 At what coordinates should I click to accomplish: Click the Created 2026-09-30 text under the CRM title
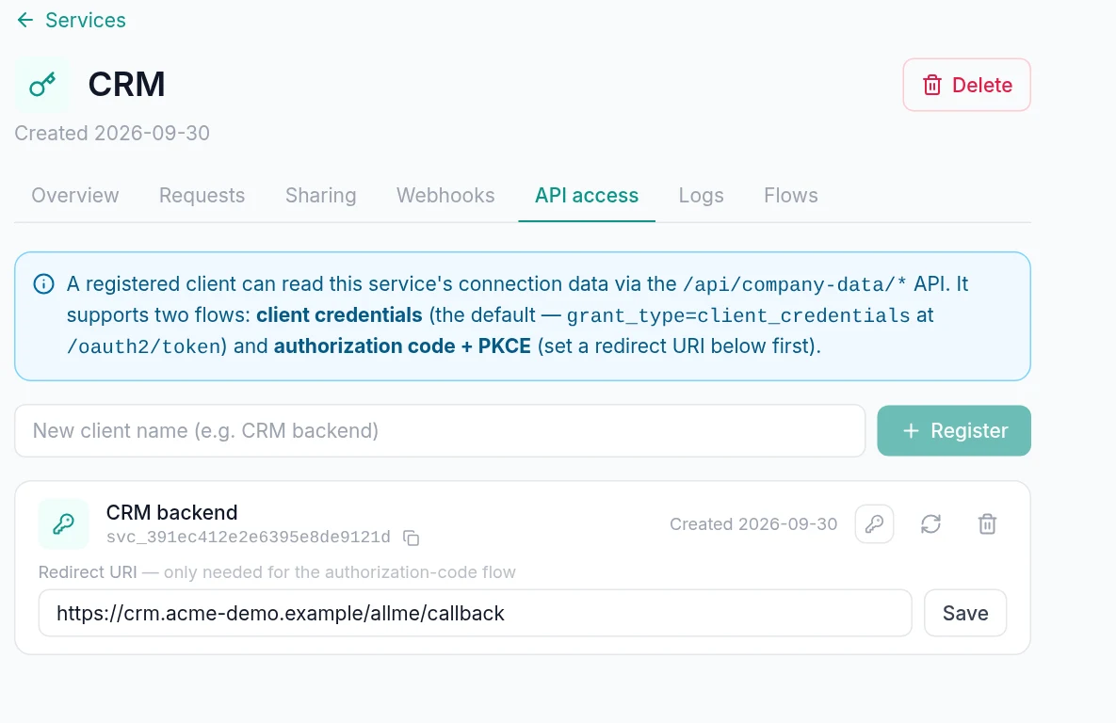(112, 133)
